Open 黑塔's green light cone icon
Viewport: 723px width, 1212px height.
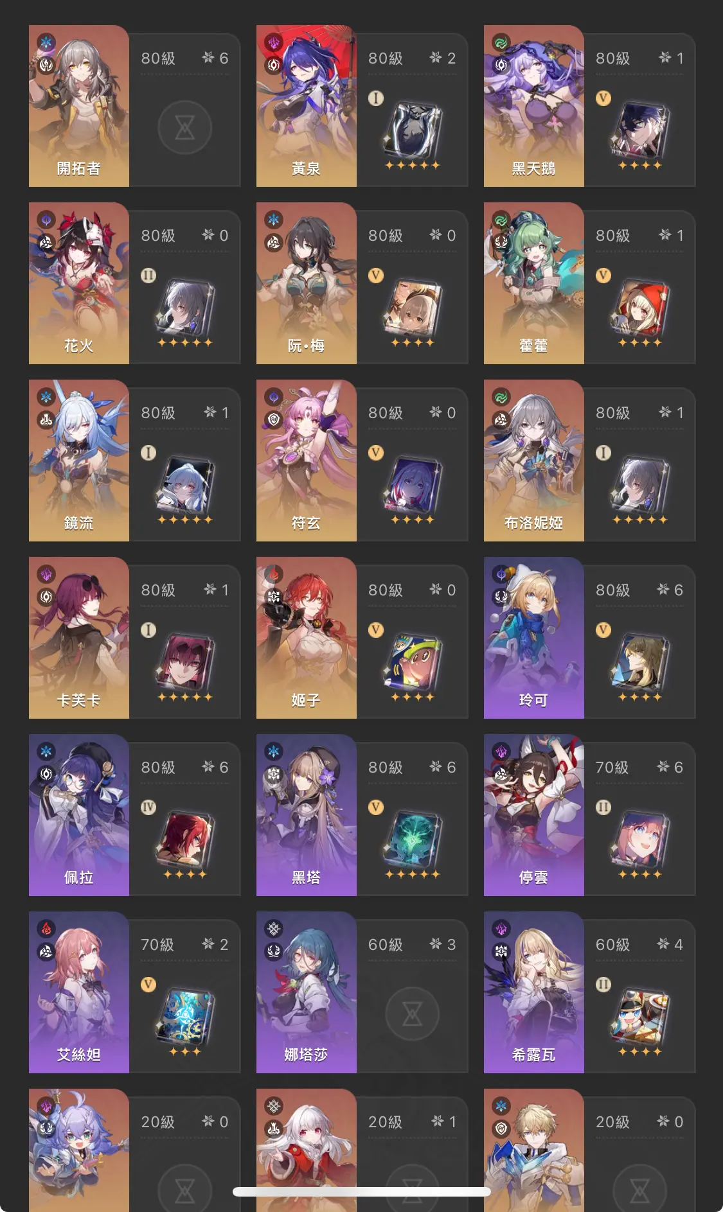pos(412,839)
